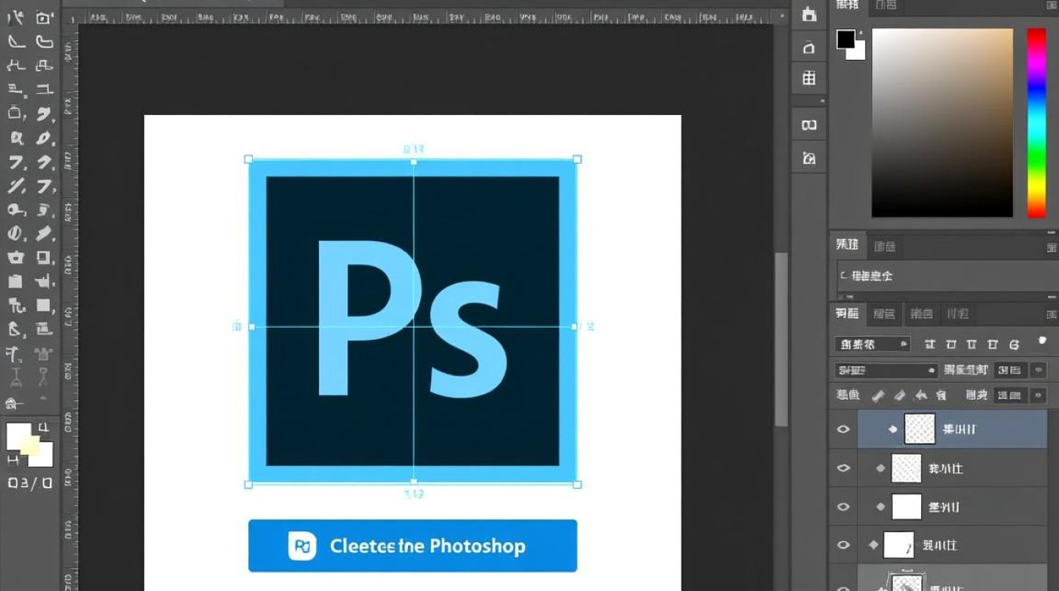Click the bottom icon in the collapsed panel strip
Screen dimensions: 1059x591
pyautogui.click(x=808, y=158)
